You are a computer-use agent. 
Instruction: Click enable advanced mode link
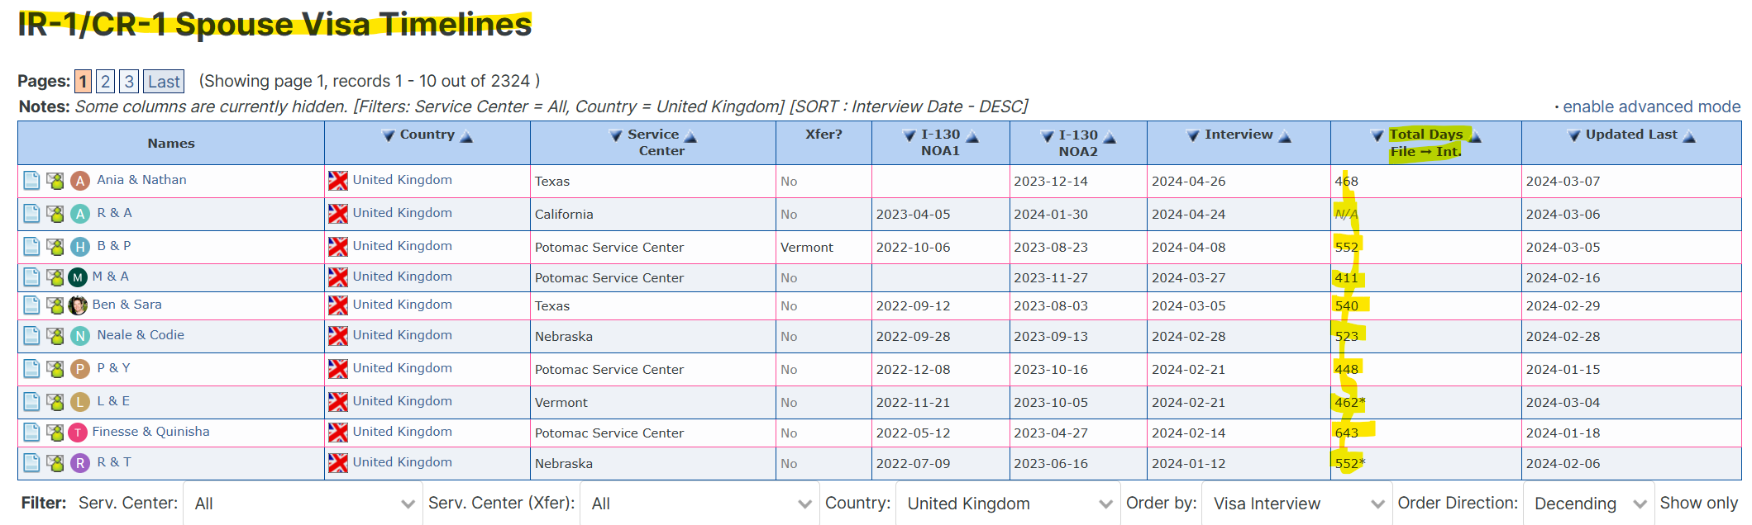click(1651, 106)
